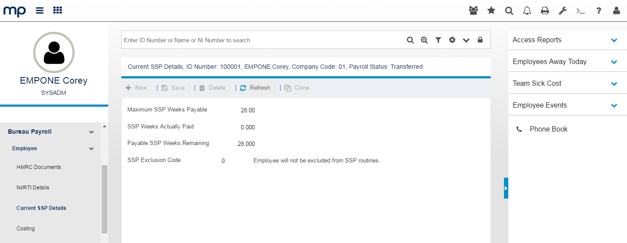
Task: Open favorites star icon
Action: (x=491, y=11)
